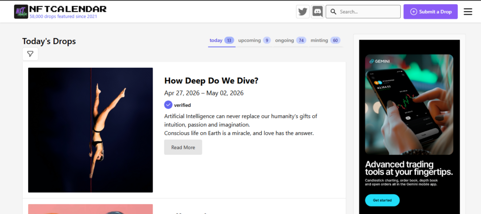This screenshot has width=481, height=214.
Task: Click the NFTCALENDAR site title text
Action: tap(68, 9)
